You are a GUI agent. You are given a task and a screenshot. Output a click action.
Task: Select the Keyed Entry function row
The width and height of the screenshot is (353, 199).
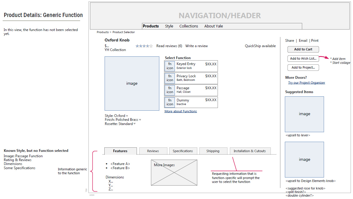191,66
